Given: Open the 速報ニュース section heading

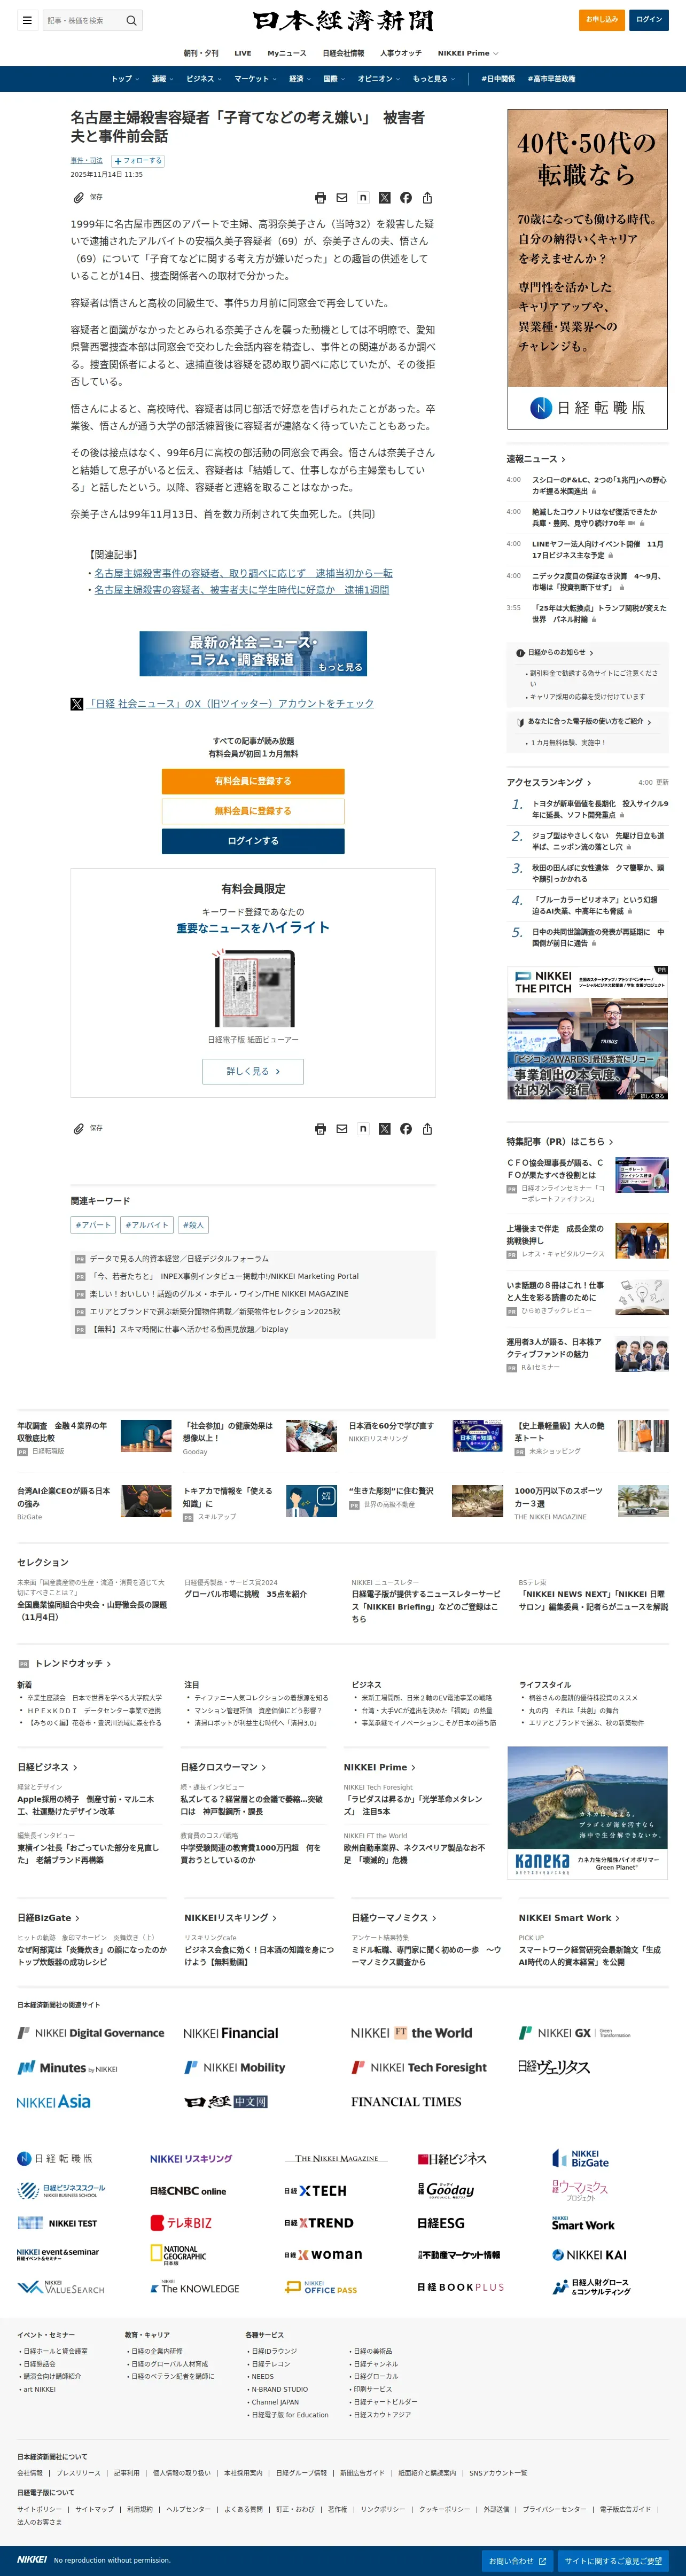Looking at the screenshot, I should (536, 459).
